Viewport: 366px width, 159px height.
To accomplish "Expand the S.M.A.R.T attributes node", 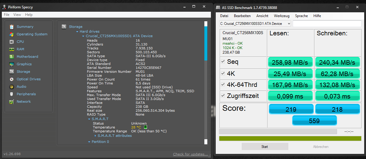I will click(95, 136).
